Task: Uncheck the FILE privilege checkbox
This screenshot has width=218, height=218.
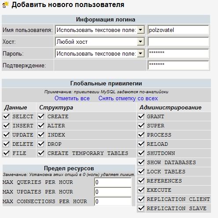Action: point(6,153)
